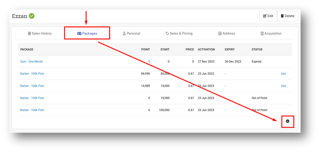Open Barber - 100k Poin with 14,989 points
320x152 pixels.
pos(32,86)
